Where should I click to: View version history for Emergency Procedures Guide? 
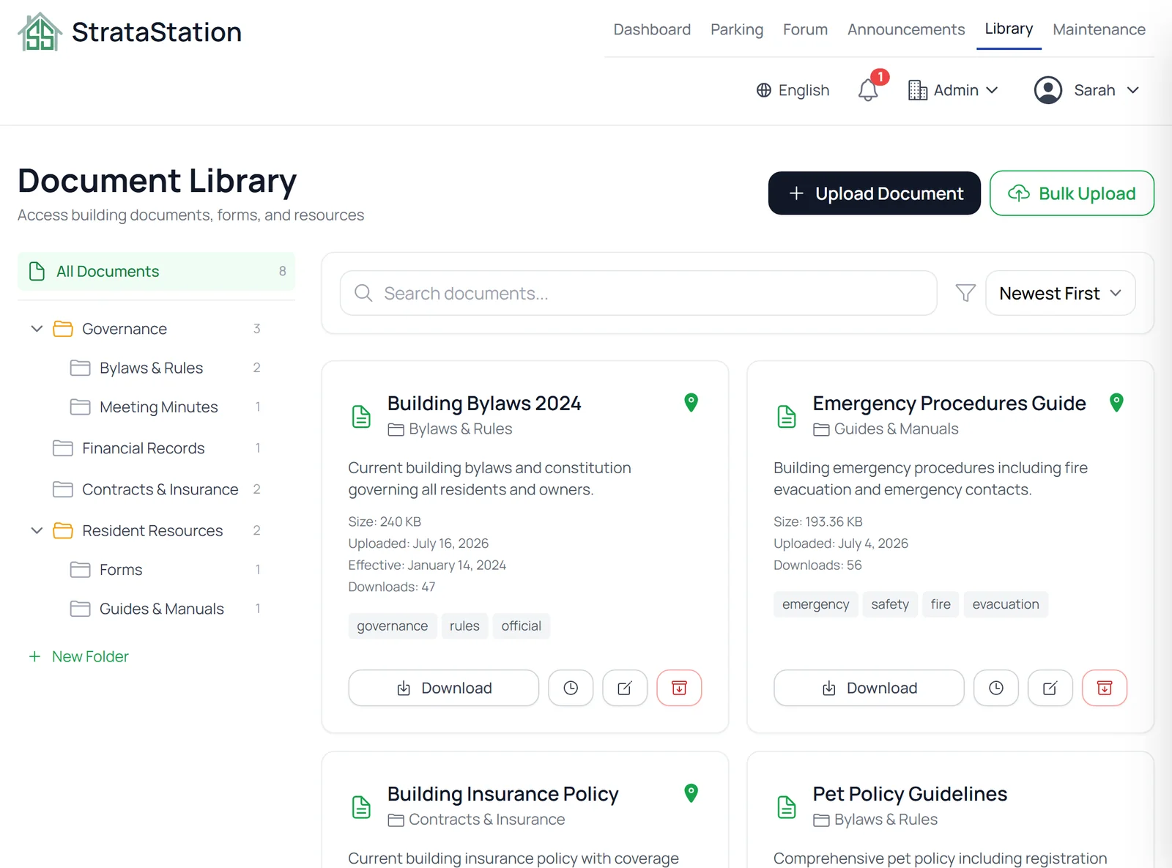[x=996, y=688]
